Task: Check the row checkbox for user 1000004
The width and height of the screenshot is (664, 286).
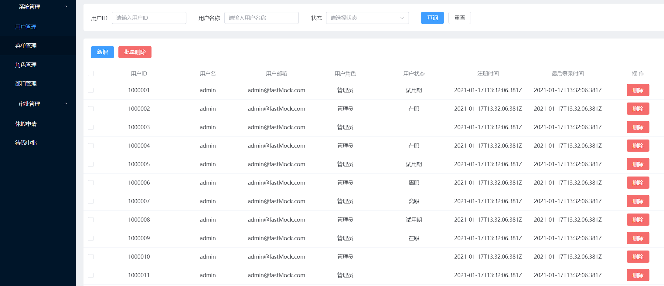Action: 91,146
